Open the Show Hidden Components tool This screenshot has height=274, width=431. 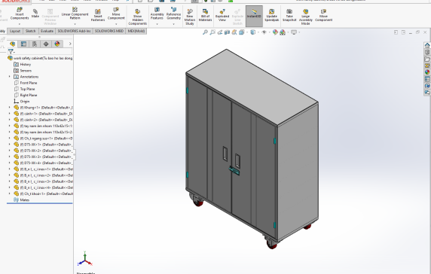[137, 17]
